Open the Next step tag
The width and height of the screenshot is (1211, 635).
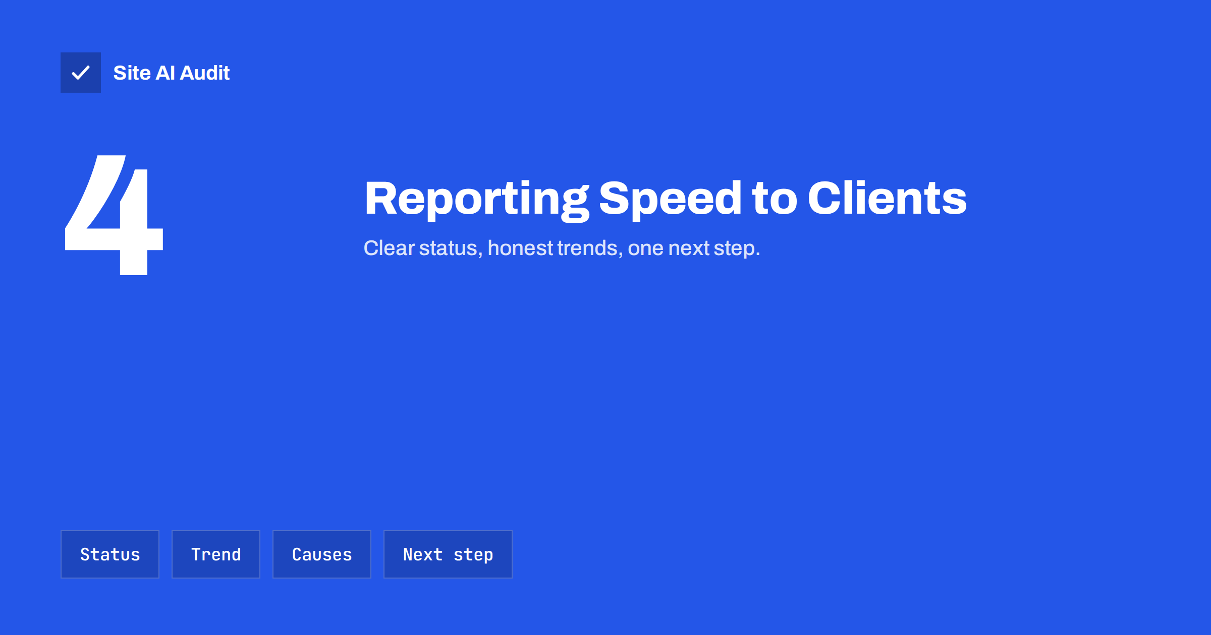coord(448,554)
